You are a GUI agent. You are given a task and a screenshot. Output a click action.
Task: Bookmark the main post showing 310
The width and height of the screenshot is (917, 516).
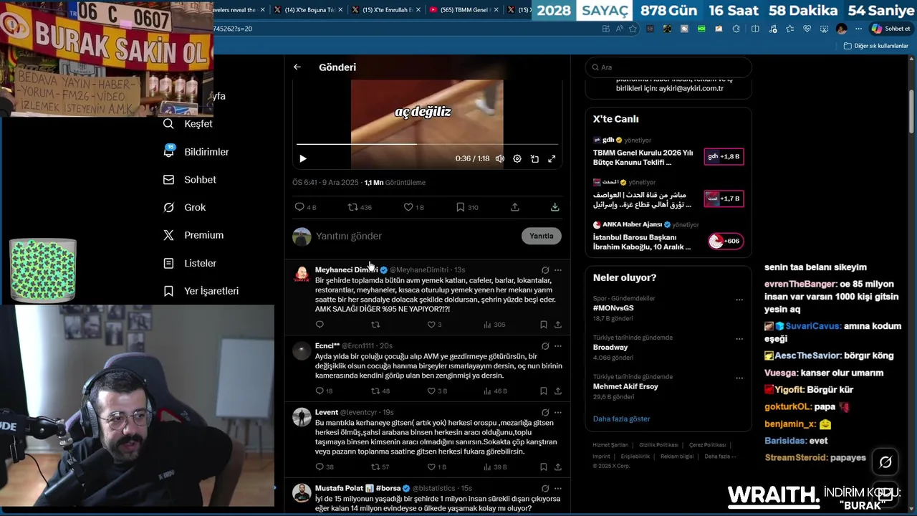pyautogui.click(x=467, y=207)
